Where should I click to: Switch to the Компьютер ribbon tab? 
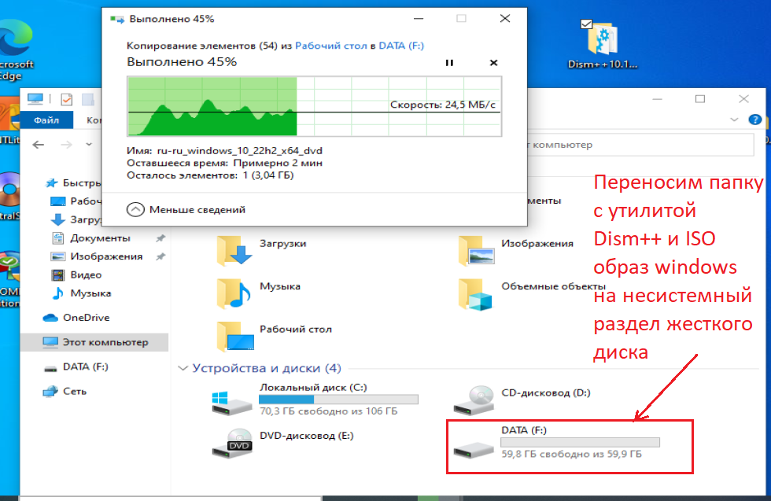point(94,119)
